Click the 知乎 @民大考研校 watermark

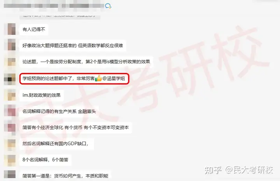tap(239, 170)
